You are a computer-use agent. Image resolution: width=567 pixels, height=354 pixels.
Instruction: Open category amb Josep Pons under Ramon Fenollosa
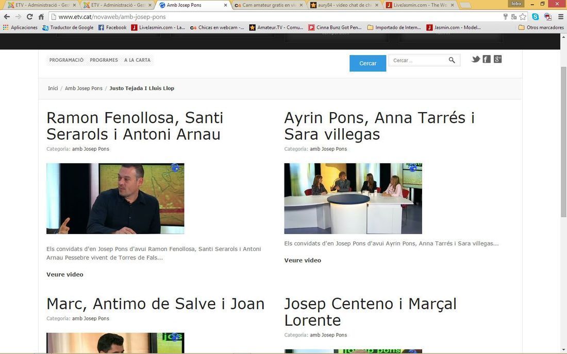tap(90, 149)
